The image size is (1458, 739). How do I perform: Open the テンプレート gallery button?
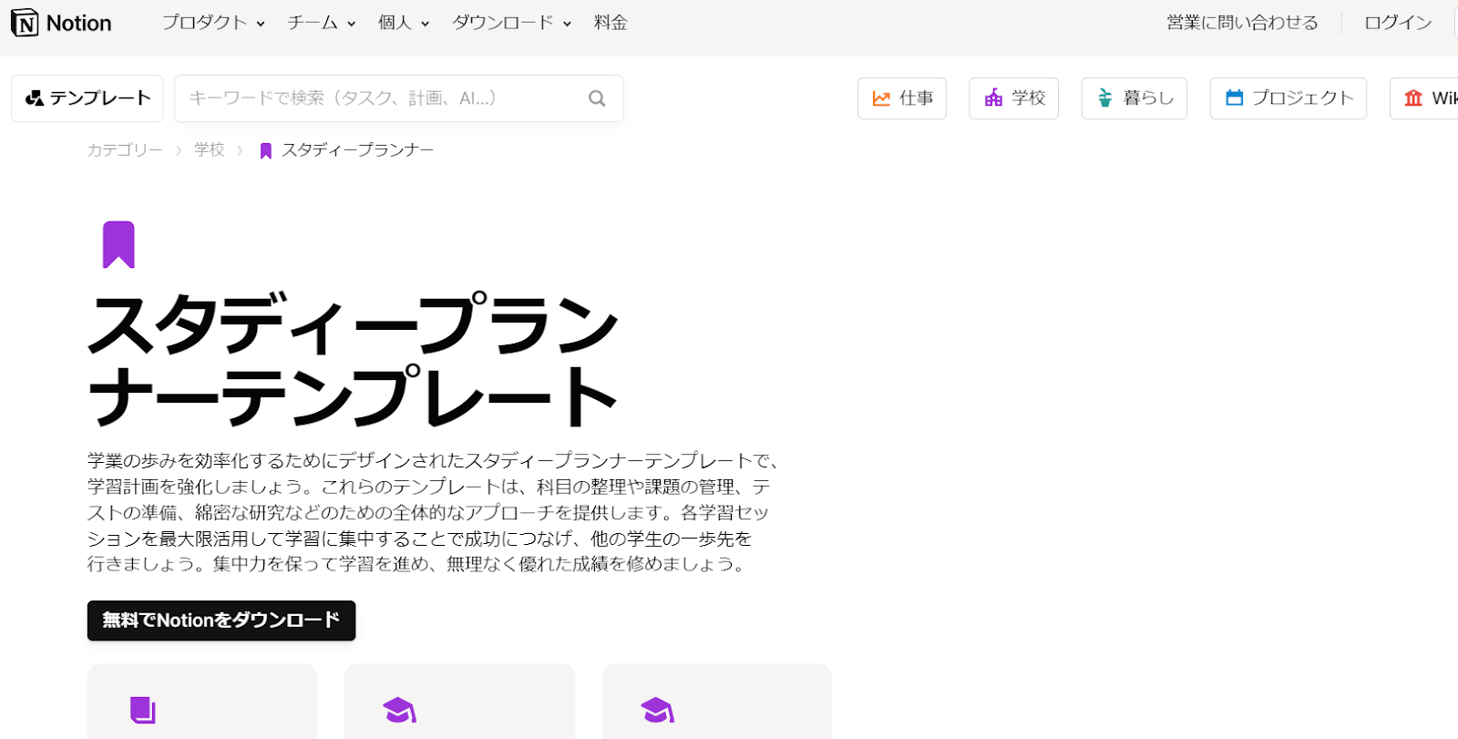click(x=87, y=98)
